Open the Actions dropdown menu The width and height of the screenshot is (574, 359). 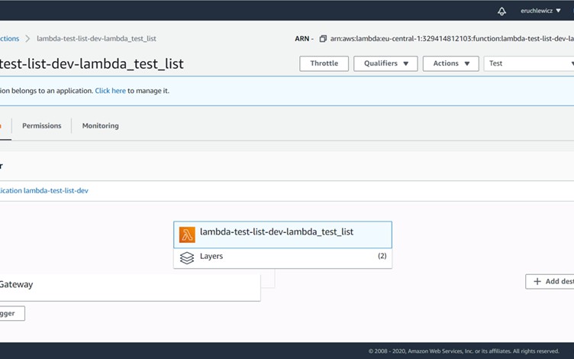(x=450, y=63)
